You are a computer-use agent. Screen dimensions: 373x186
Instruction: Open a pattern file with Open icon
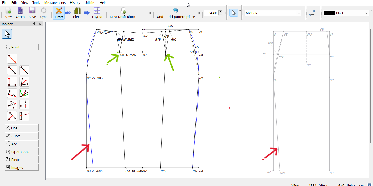point(20,13)
